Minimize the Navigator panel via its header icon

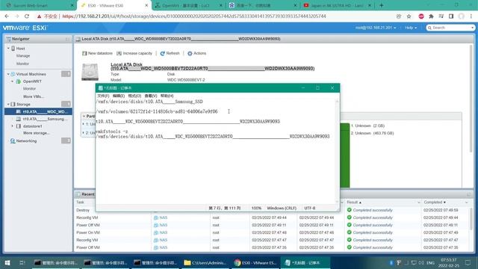pos(67,39)
